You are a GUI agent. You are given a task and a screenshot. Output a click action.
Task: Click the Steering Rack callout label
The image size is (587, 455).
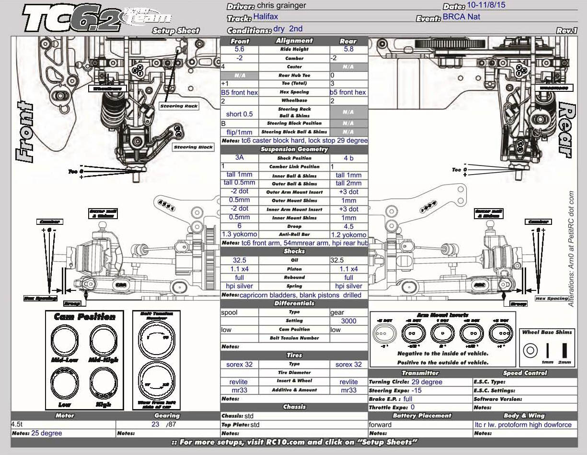point(178,106)
